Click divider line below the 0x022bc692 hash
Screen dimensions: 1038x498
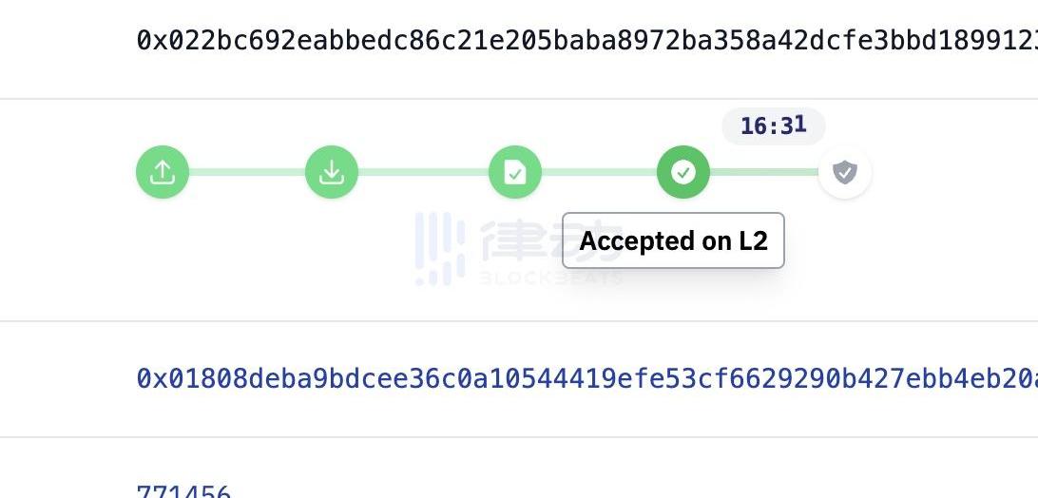click(x=519, y=99)
